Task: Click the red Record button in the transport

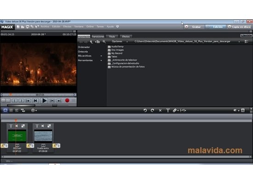Action: tap(67, 101)
